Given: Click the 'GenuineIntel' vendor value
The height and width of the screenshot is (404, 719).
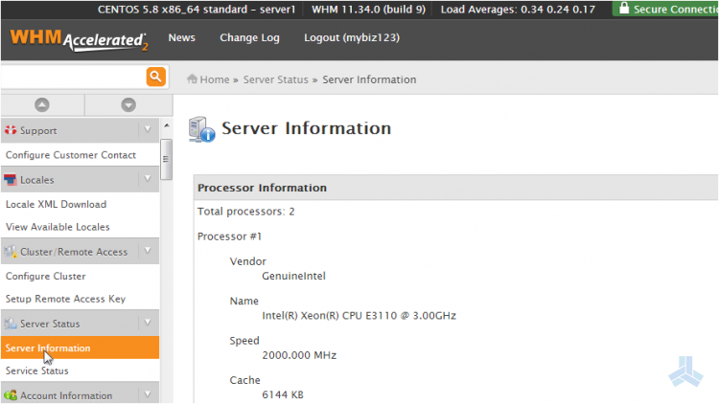Looking at the screenshot, I should coord(293,276).
